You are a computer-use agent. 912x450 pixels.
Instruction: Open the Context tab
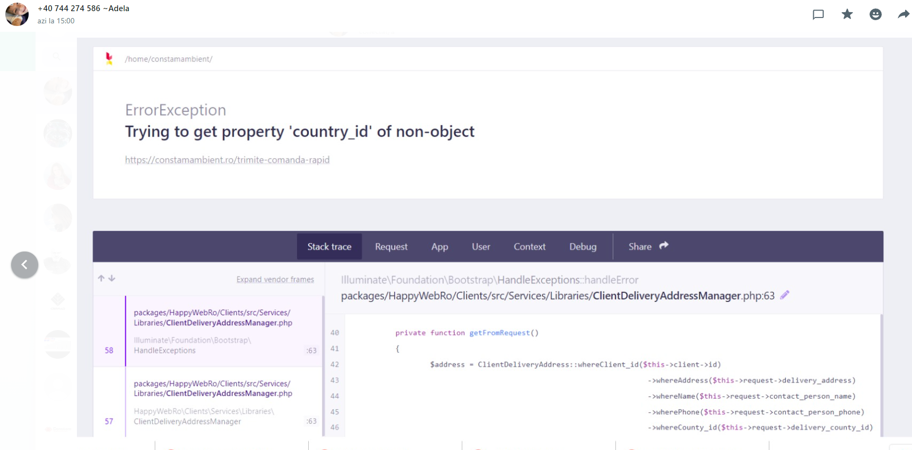[529, 247]
